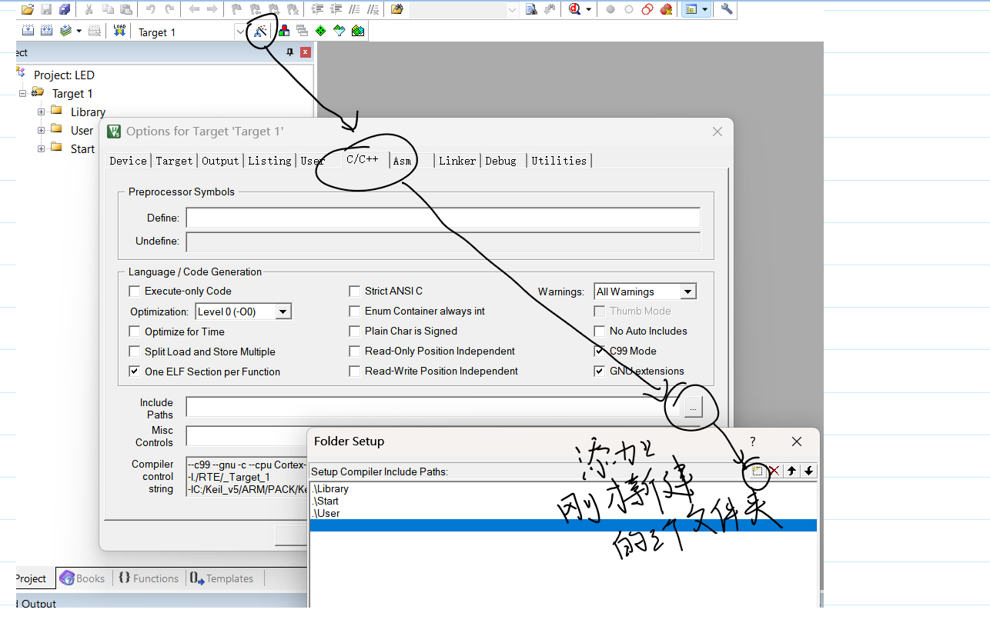Open the Target 1 selection dropdown
This screenshot has height=623, width=990.
(240, 32)
